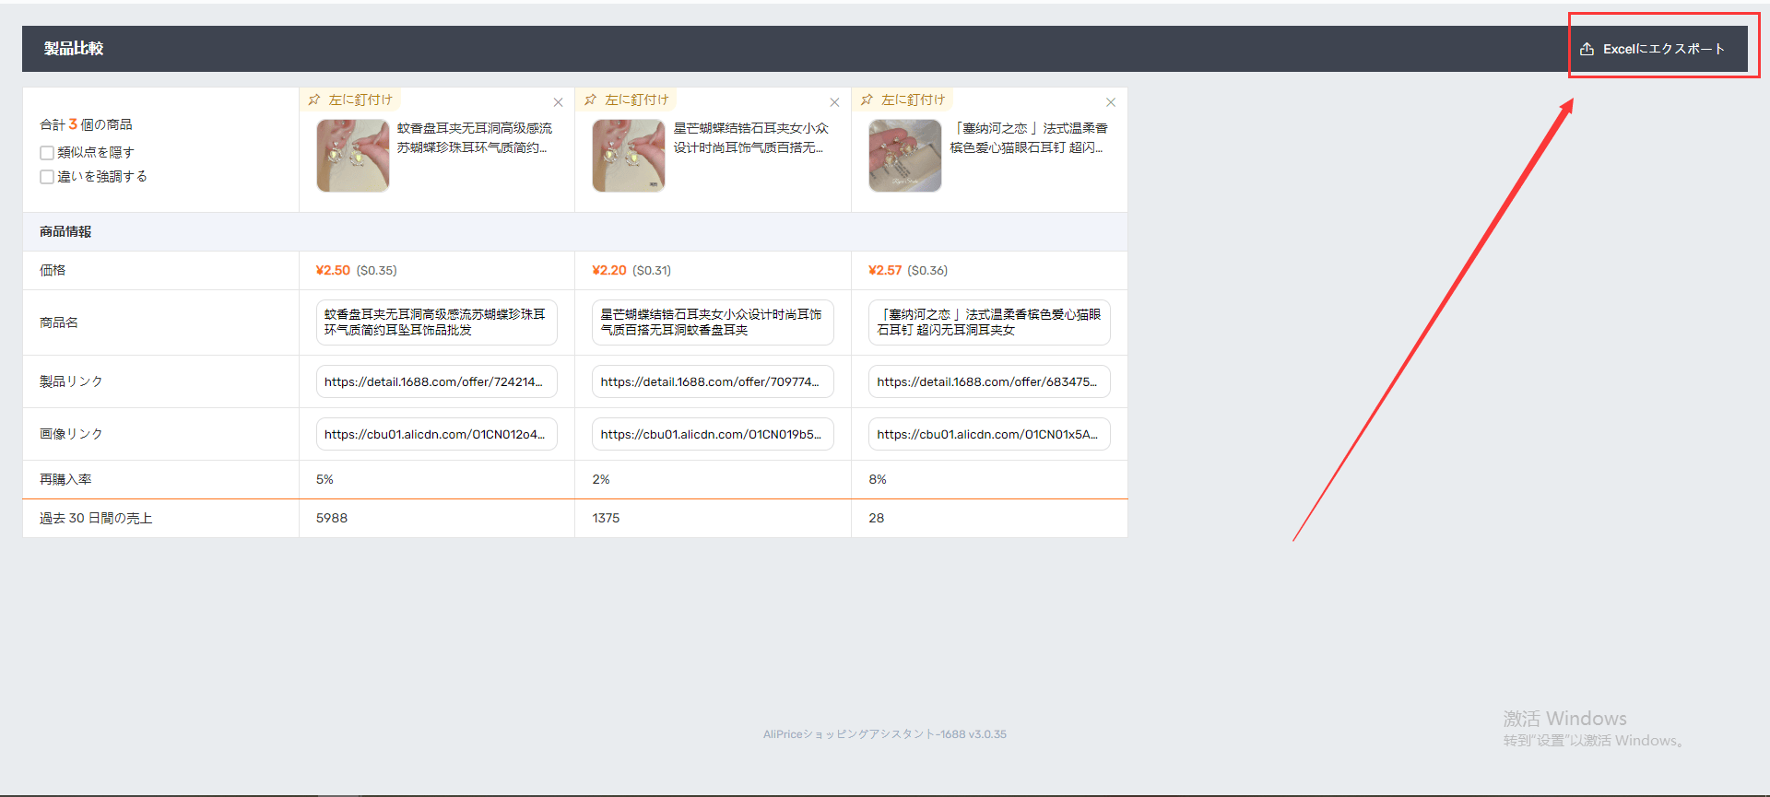Open the first product earring thumbnail
1770x797 pixels.
[x=353, y=156]
